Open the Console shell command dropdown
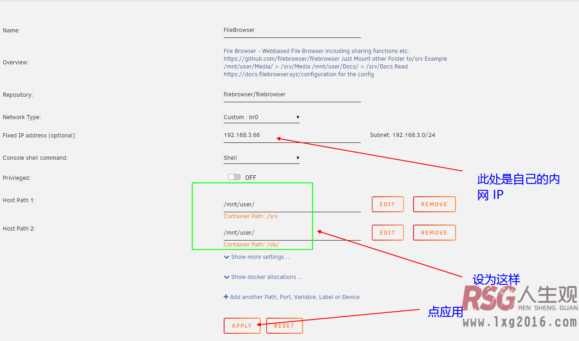This screenshot has height=341, width=579. point(262,158)
